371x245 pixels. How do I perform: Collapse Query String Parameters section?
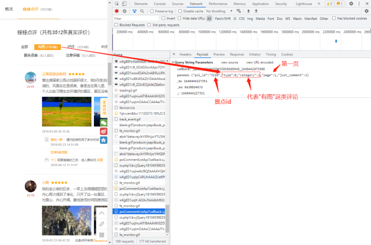(173, 62)
